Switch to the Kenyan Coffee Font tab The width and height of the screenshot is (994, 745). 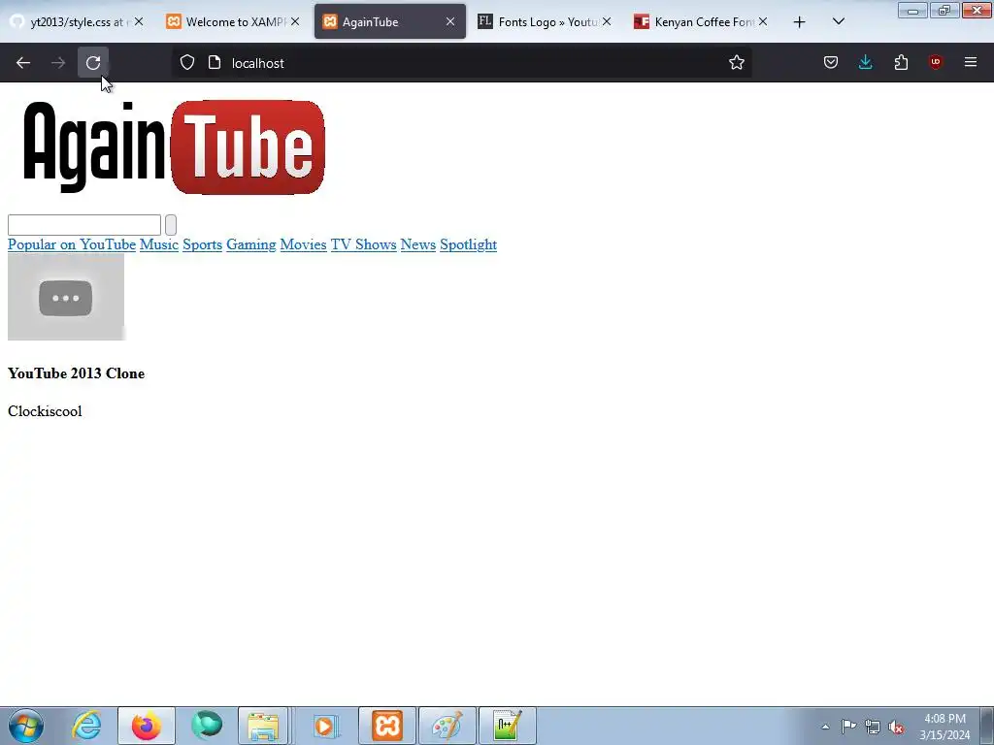coord(701,22)
